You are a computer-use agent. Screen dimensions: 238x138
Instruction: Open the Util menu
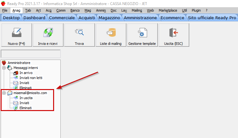pyautogui.click(x=185, y=10)
